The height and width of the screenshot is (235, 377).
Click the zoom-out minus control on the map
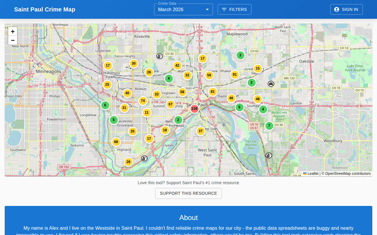(13, 40)
